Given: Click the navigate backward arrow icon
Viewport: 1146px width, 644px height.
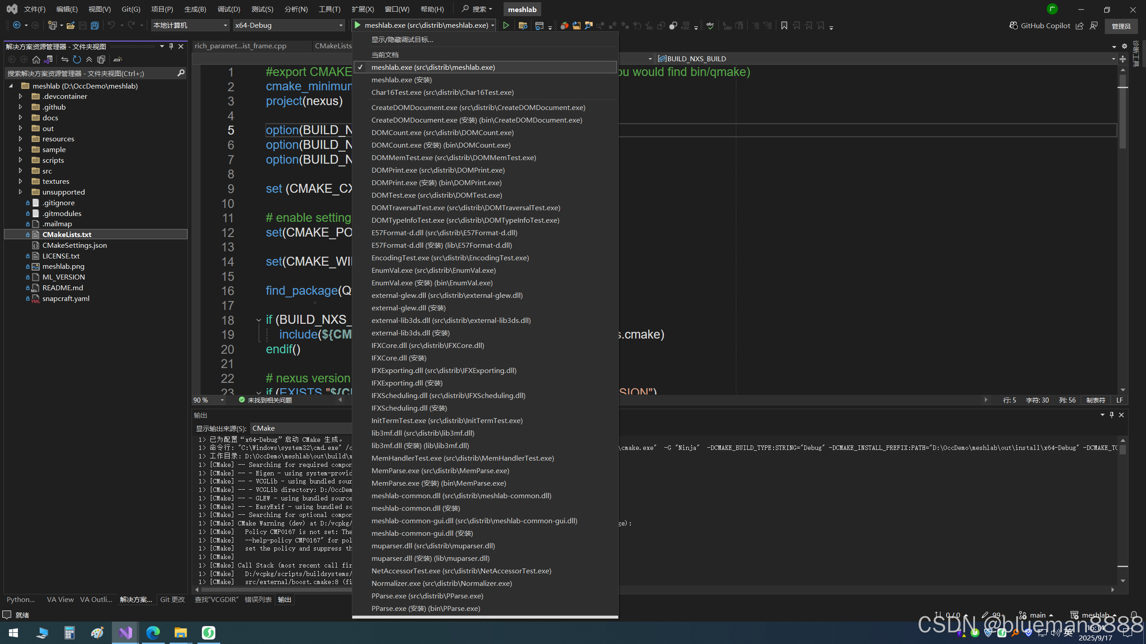Looking at the screenshot, I should pyautogui.click(x=17, y=25).
